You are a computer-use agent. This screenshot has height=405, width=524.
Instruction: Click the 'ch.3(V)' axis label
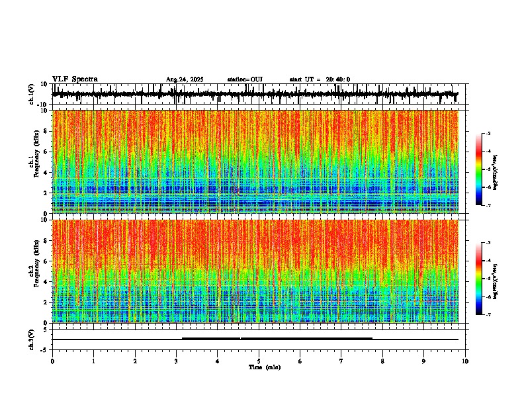click(31, 339)
